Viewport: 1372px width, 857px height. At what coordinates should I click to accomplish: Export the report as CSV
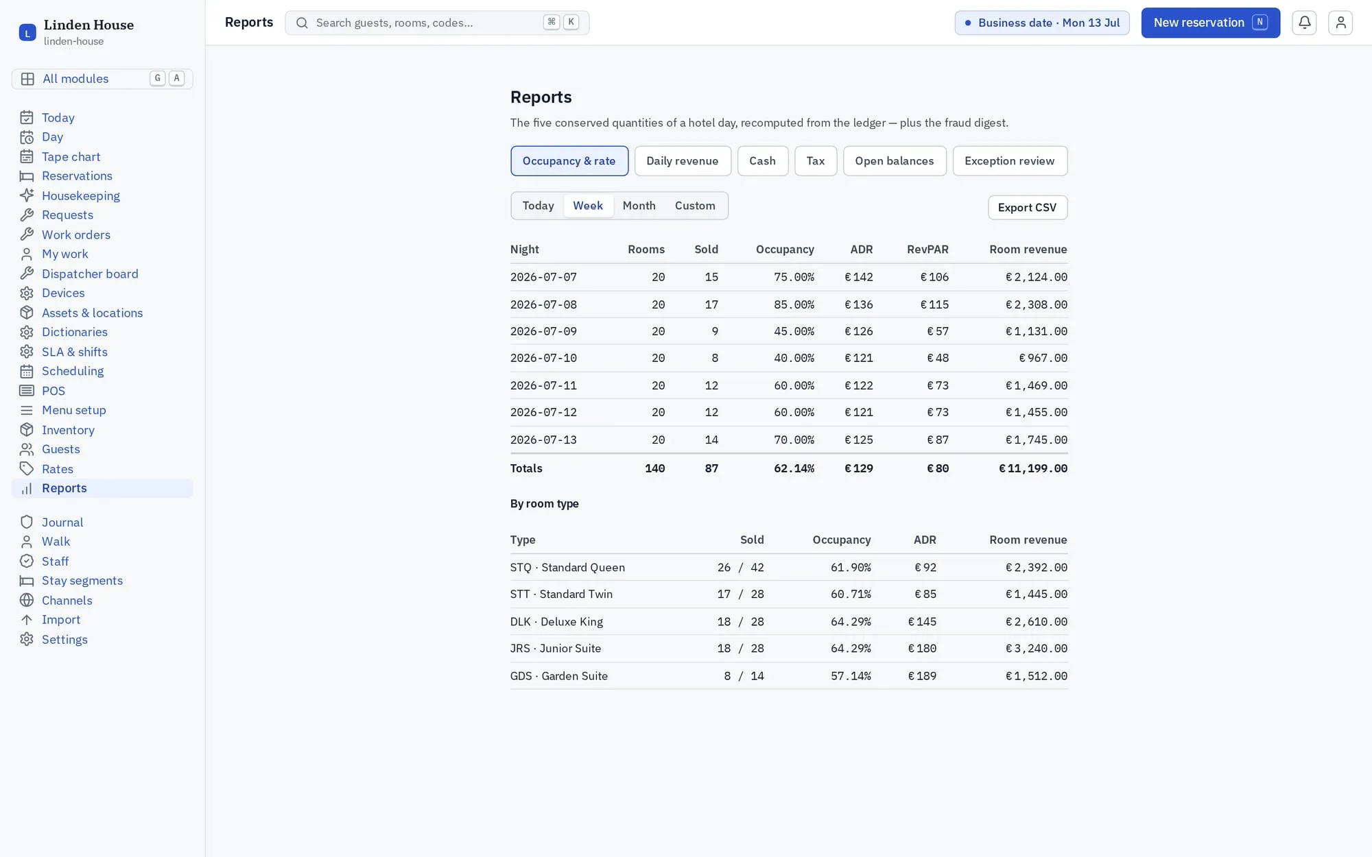click(x=1028, y=208)
